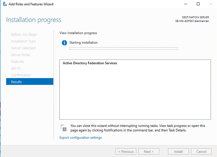Click the installation progress bar
This screenshot has height=157, width=217.
pyautogui.click(x=123, y=48)
